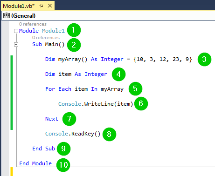Click green marker number 6
The height and width of the screenshot is (176, 215).
coord(141,103)
